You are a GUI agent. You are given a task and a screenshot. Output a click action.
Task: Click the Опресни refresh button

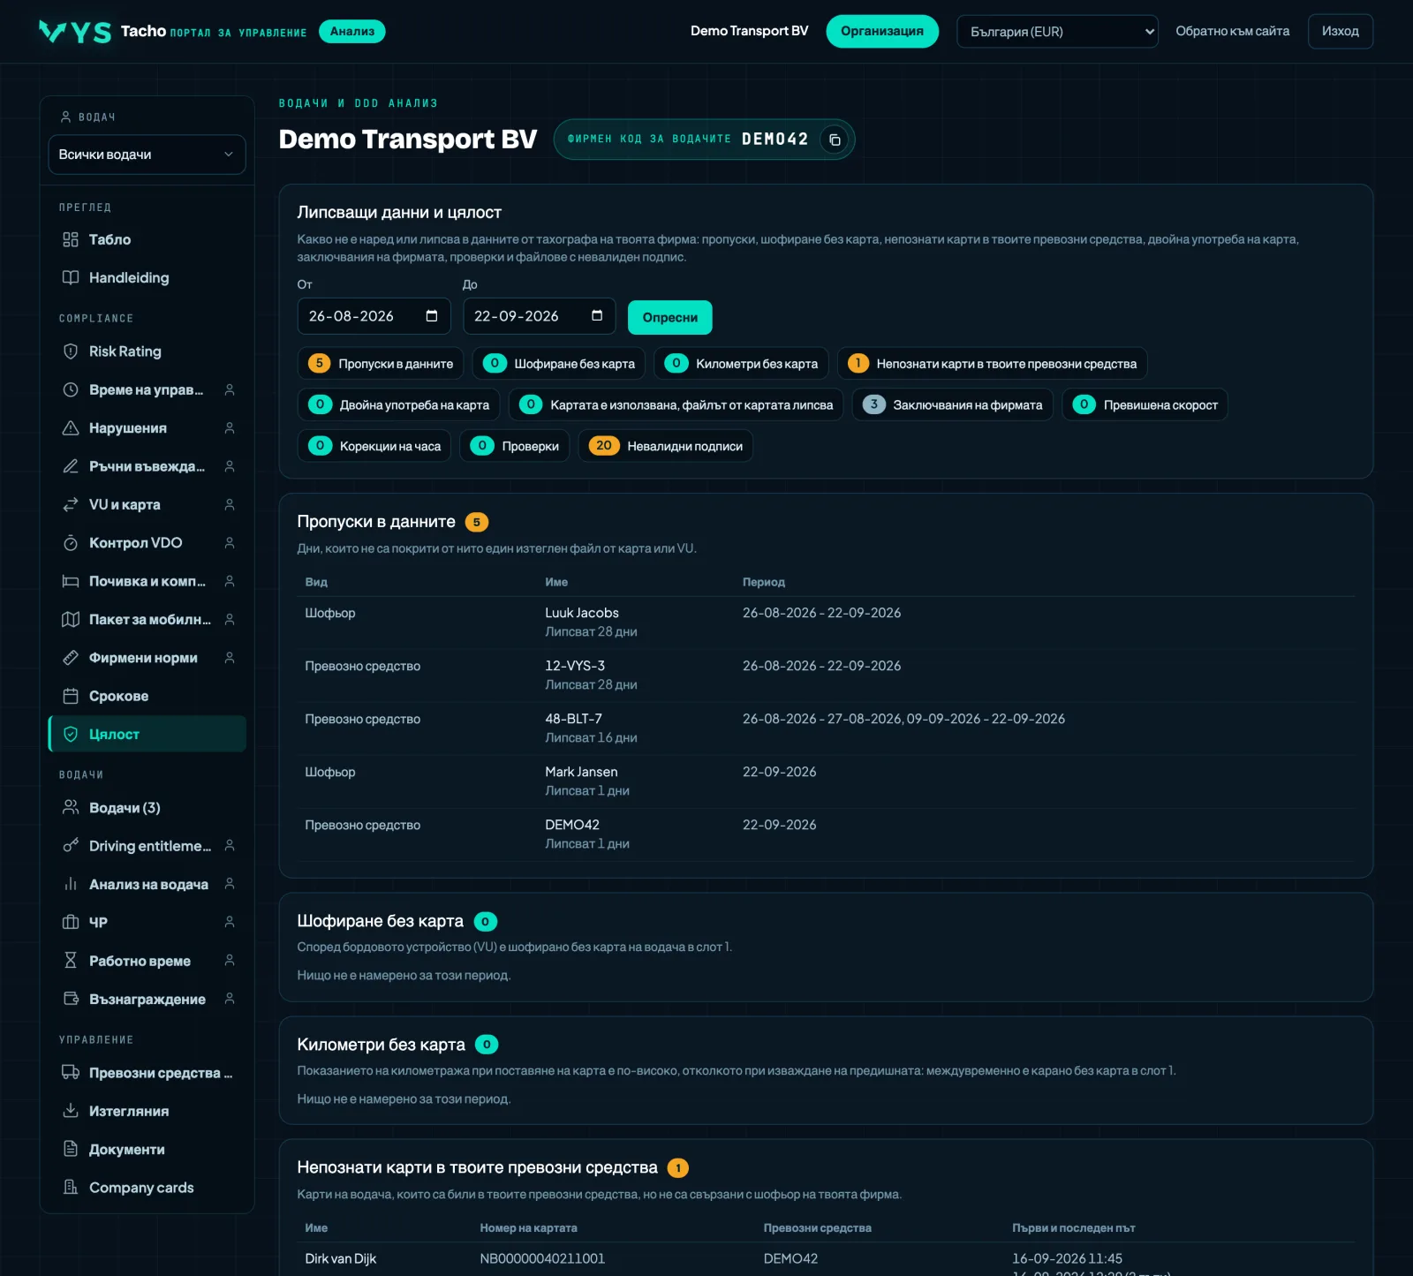(669, 318)
